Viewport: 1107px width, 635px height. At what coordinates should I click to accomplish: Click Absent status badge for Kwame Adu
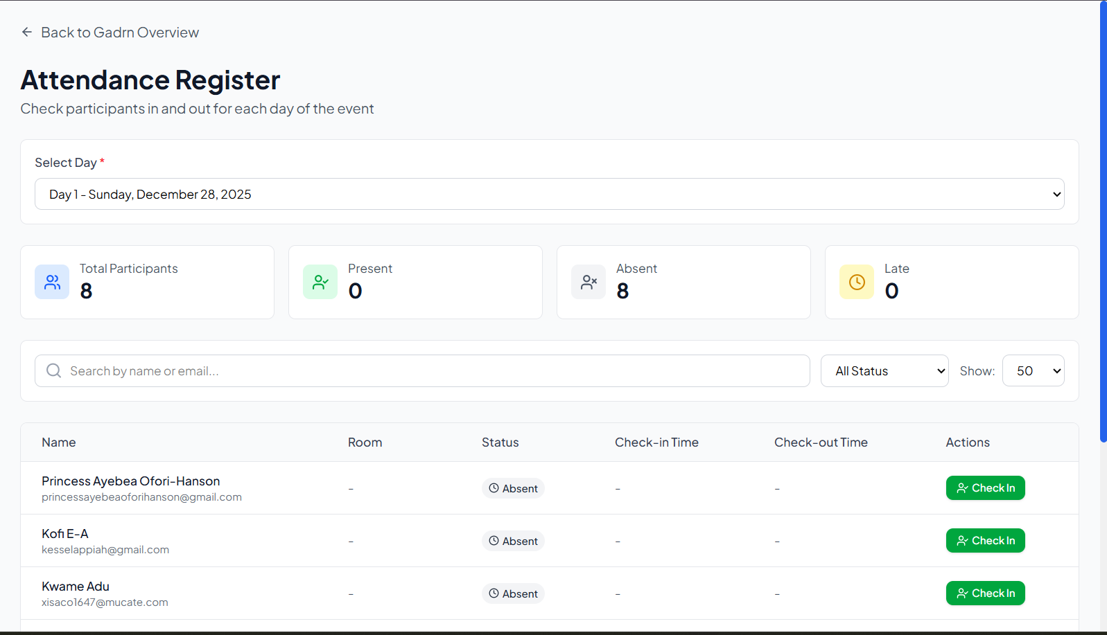click(513, 593)
